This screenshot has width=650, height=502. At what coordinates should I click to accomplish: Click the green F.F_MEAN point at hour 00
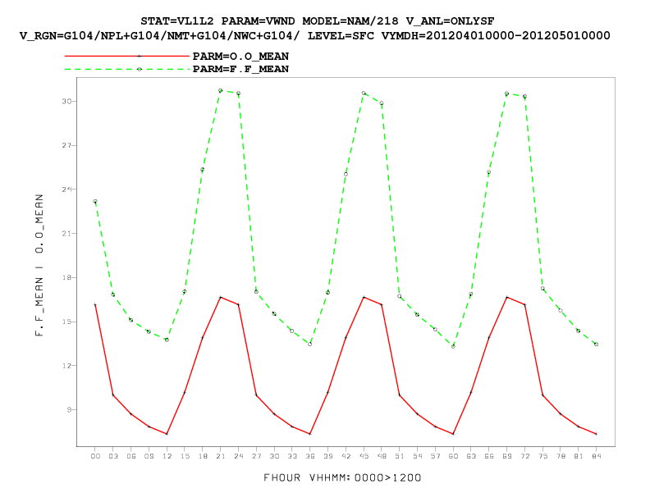[x=95, y=202]
